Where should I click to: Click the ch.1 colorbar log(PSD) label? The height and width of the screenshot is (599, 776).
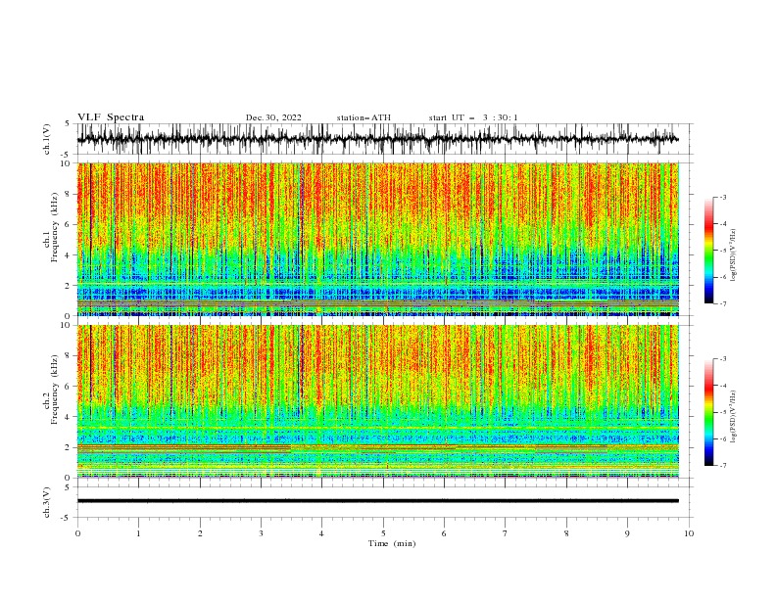pyautogui.click(x=734, y=255)
